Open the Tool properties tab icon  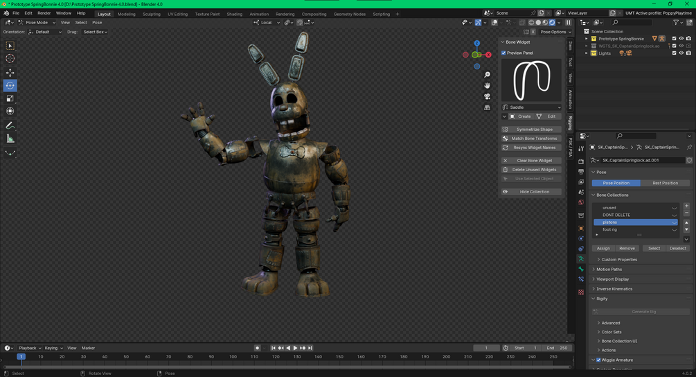tap(581, 149)
